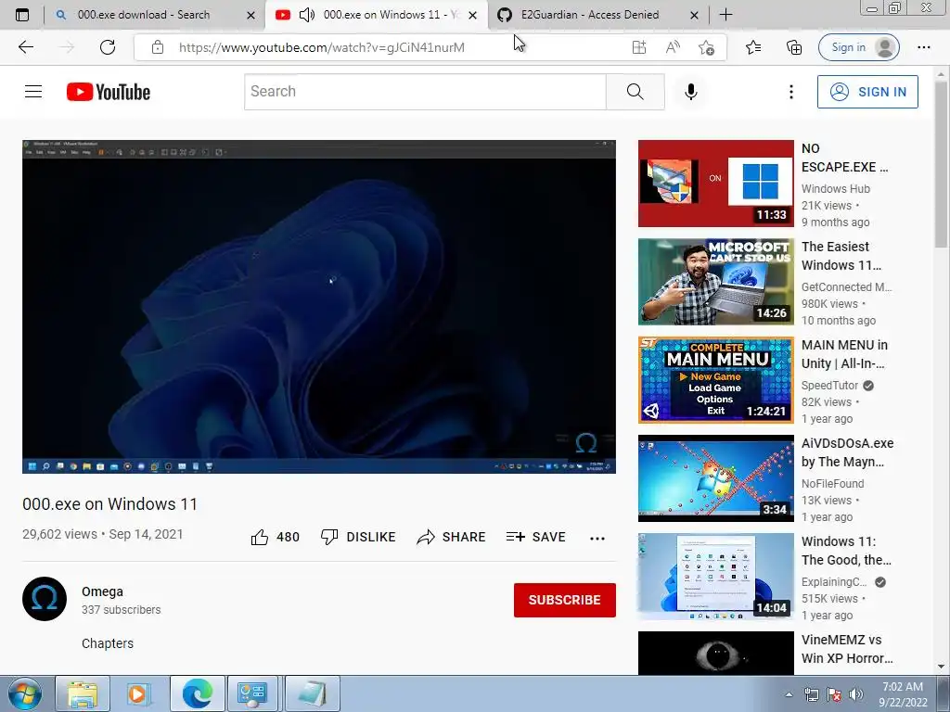
Task: Select NoFileFound channel name
Action: point(832,484)
